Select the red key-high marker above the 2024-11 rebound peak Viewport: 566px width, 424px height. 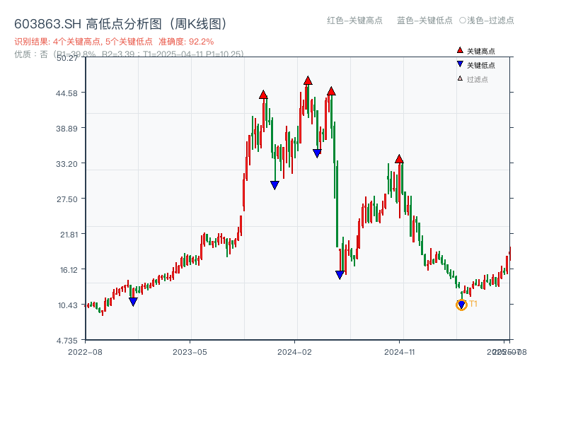point(400,158)
